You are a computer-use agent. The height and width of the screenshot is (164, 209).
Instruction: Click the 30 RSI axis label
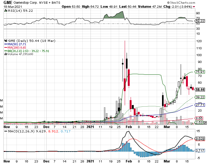pos(198,29)
